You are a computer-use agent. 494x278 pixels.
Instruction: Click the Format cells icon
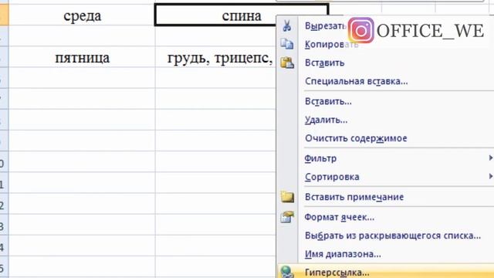click(x=287, y=217)
